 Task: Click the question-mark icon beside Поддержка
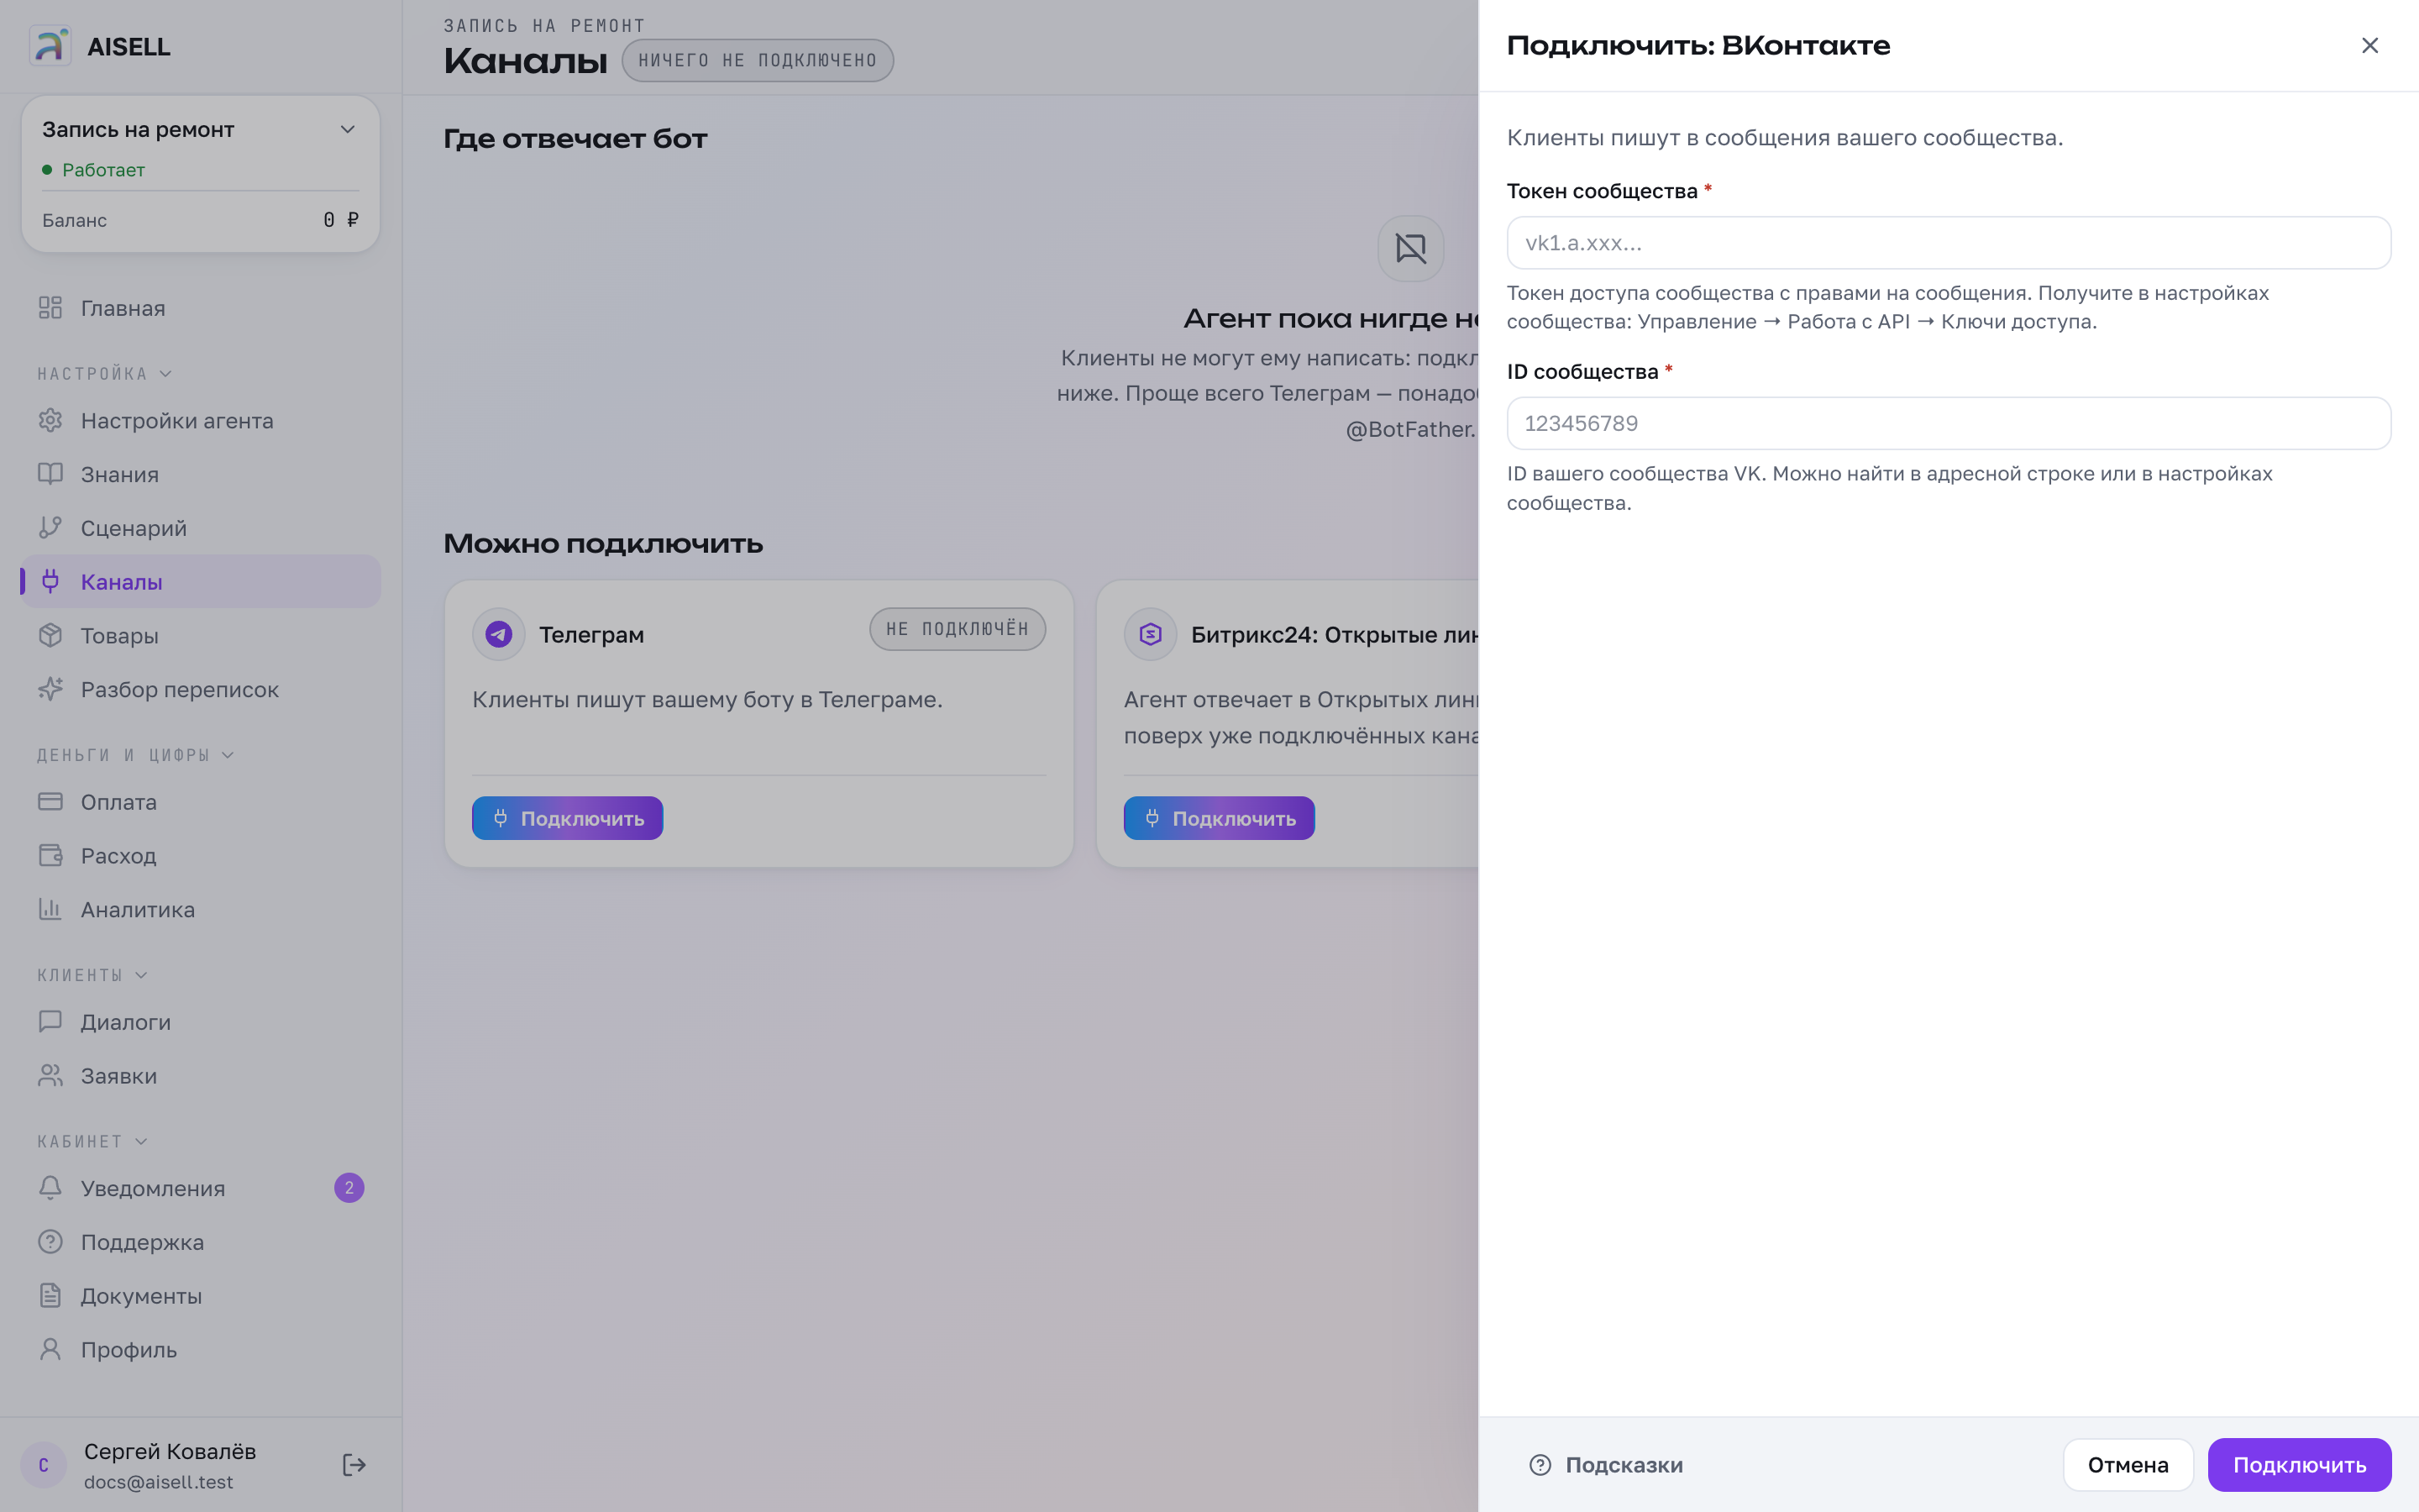(50, 1242)
